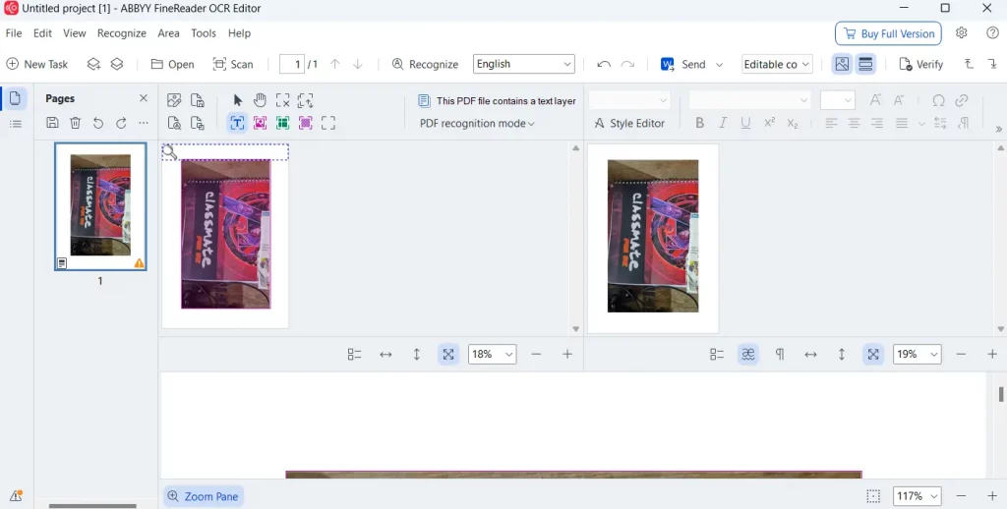This screenshot has height=509, width=1007.
Task: Click the warnings icon at bottom-left
Action: [x=16, y=496]
